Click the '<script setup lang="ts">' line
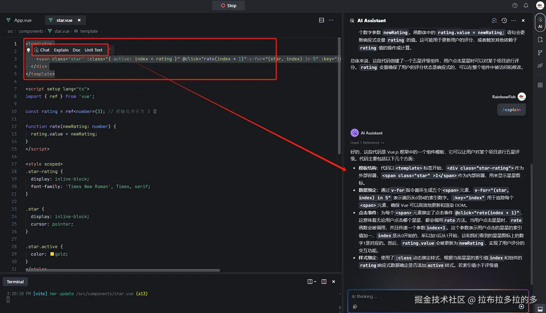546x313 pixels. (x=57, y=89)
